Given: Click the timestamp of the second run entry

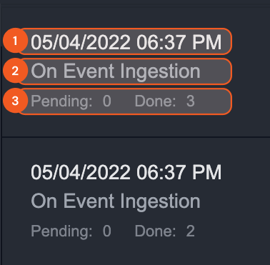Looking at the screenshot, I should click(x=126, y=172).
